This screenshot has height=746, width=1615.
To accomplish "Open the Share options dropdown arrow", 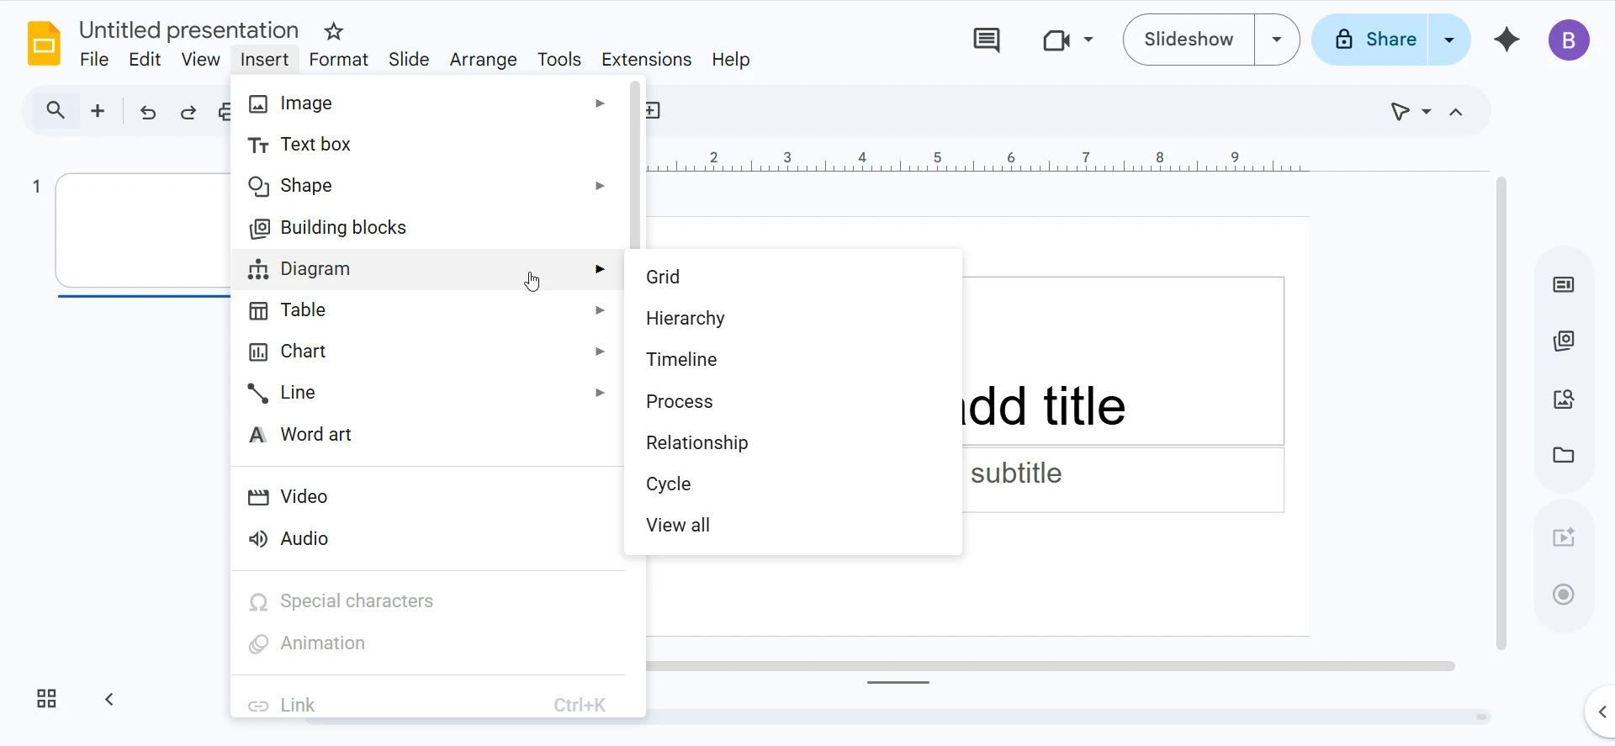I will tap(1448, 40).
